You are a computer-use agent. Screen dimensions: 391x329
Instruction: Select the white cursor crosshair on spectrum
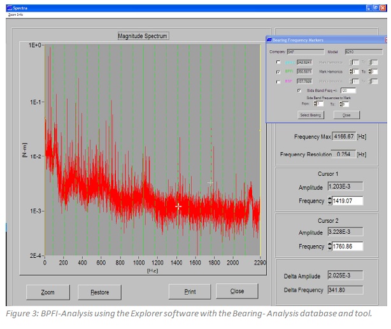pos(178,206)
